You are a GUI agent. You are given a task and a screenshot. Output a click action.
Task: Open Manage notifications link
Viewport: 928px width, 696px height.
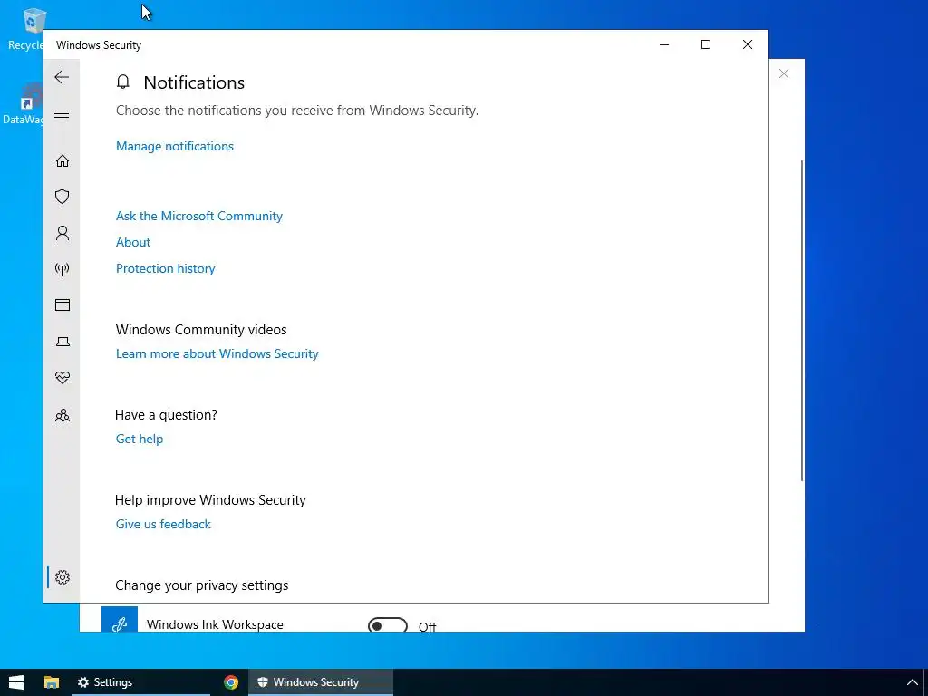(x=175, y=146)
